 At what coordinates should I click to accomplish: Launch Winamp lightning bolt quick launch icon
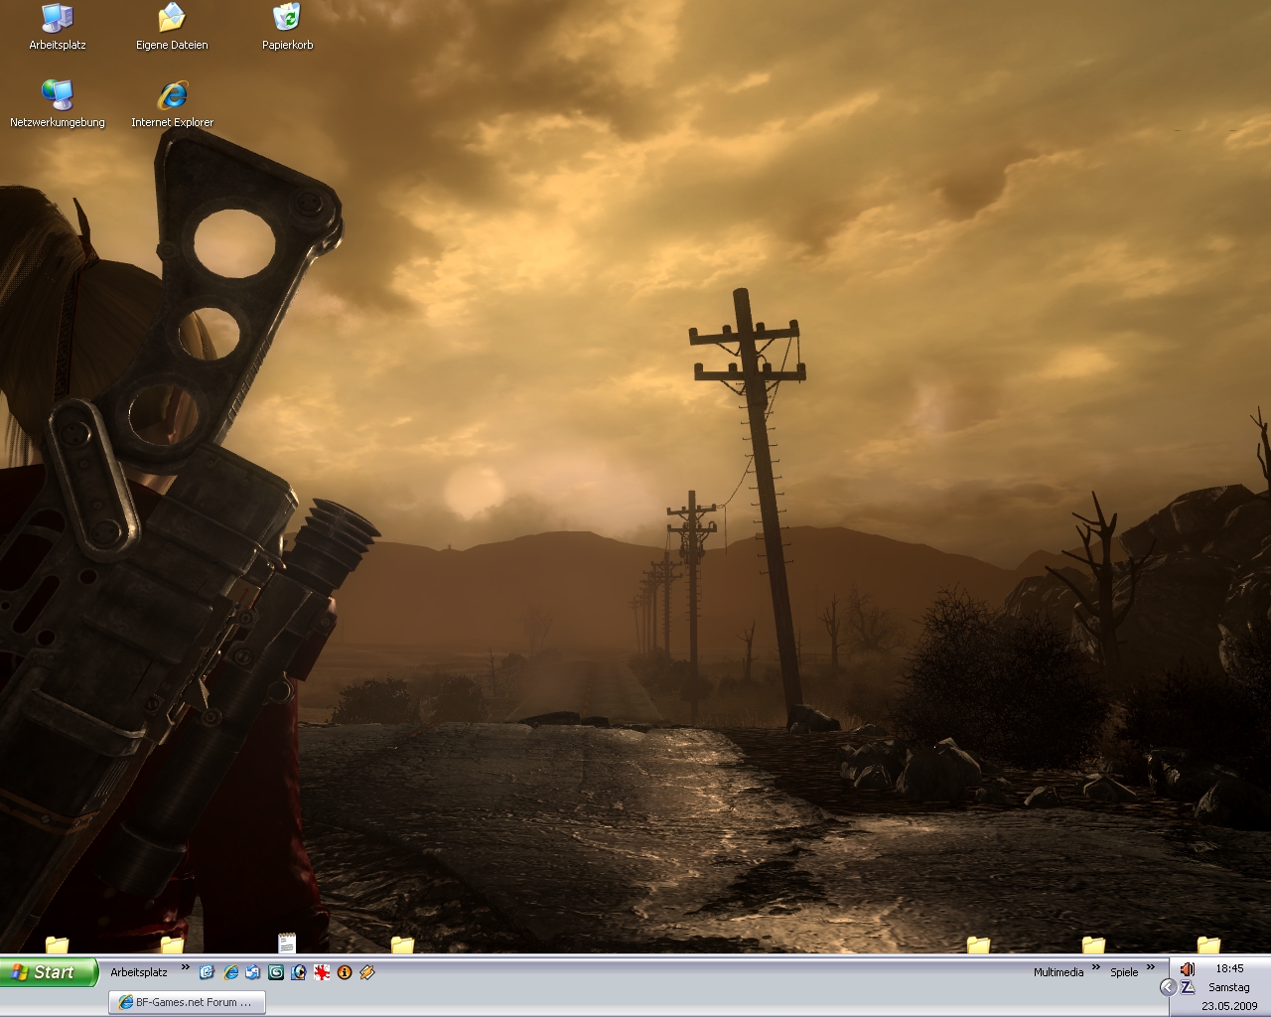click(x=367, y=972)
